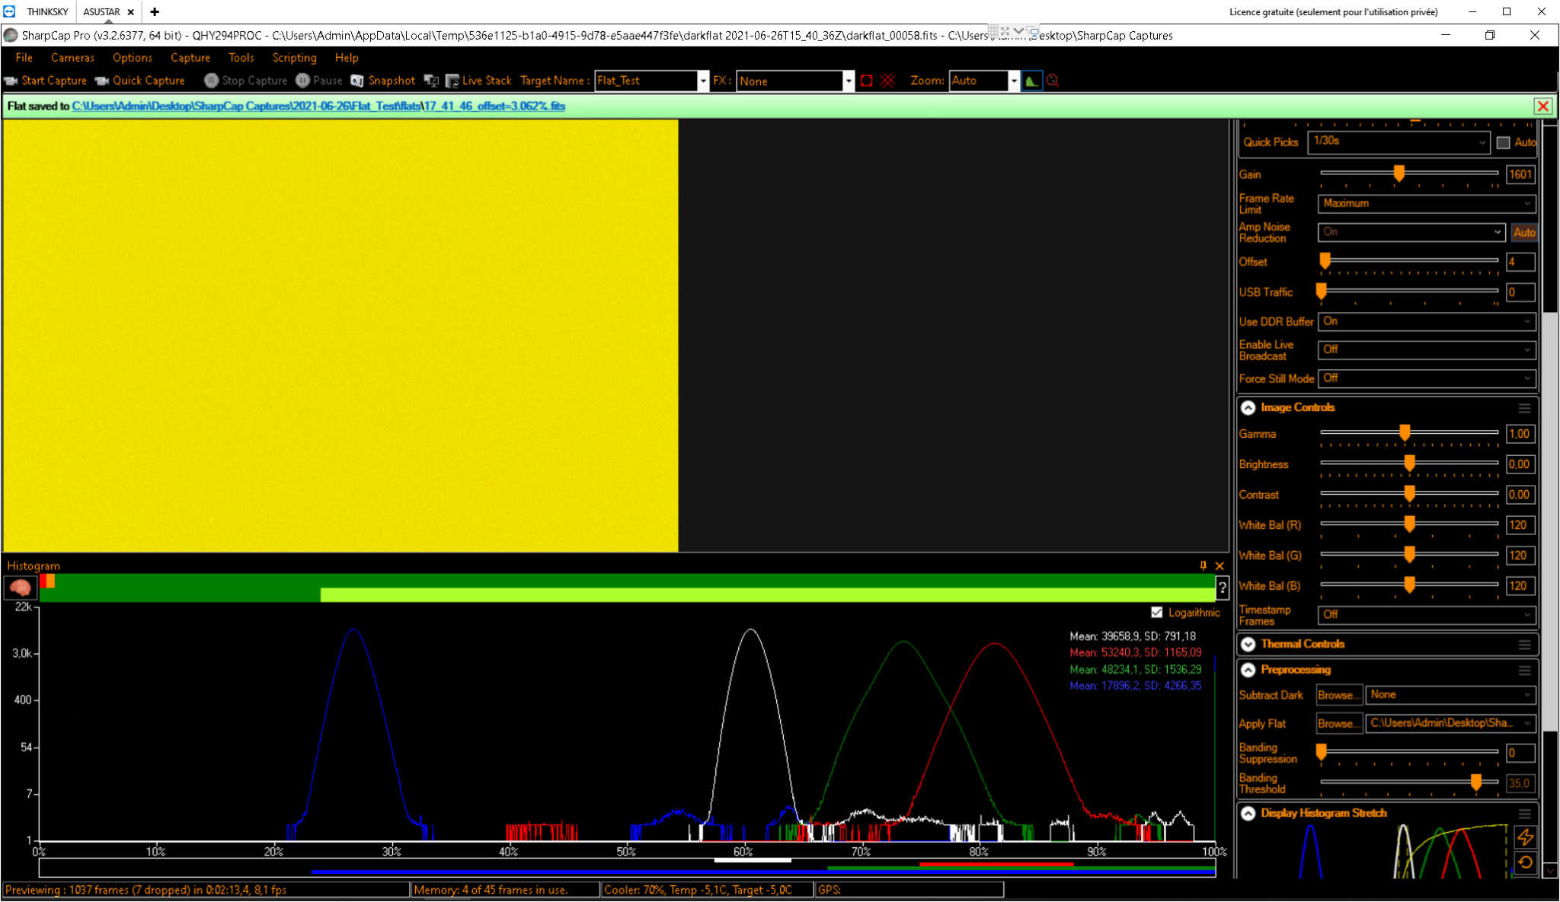
Task: Click the red focus magnifier toolbar icon
Action: [1053, 81]
